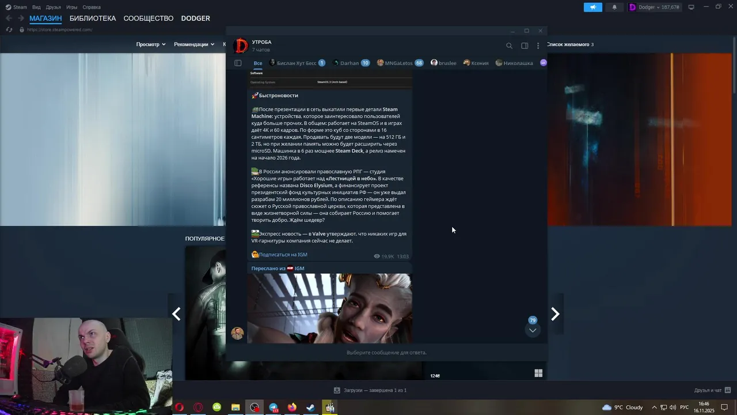This screenshot has height=415, width=737.
Task: Open forwarded character image in chat
Action: (329, 308)
